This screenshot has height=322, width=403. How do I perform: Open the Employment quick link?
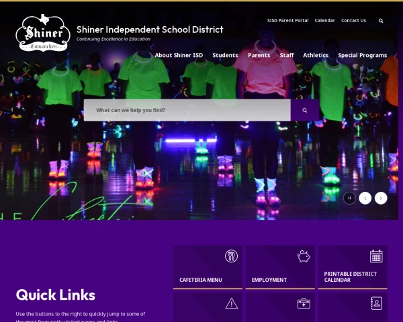pyautogui.click(x=280, y=267)
